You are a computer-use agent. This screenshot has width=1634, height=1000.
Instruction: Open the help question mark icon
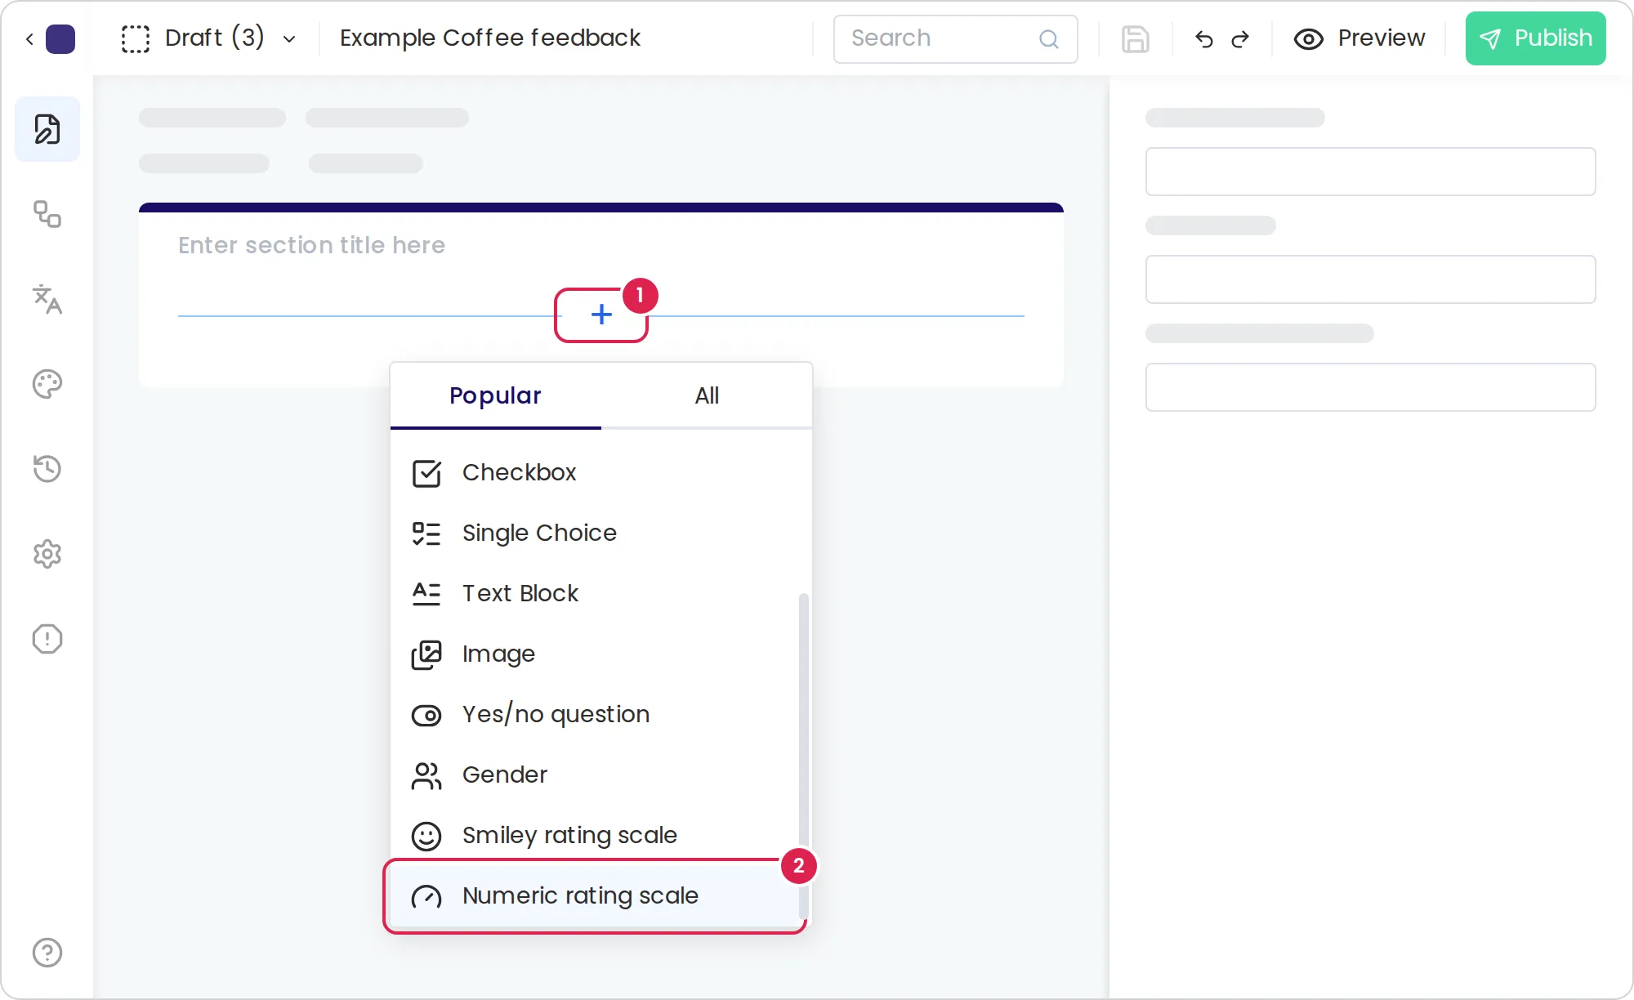[47, 953]
